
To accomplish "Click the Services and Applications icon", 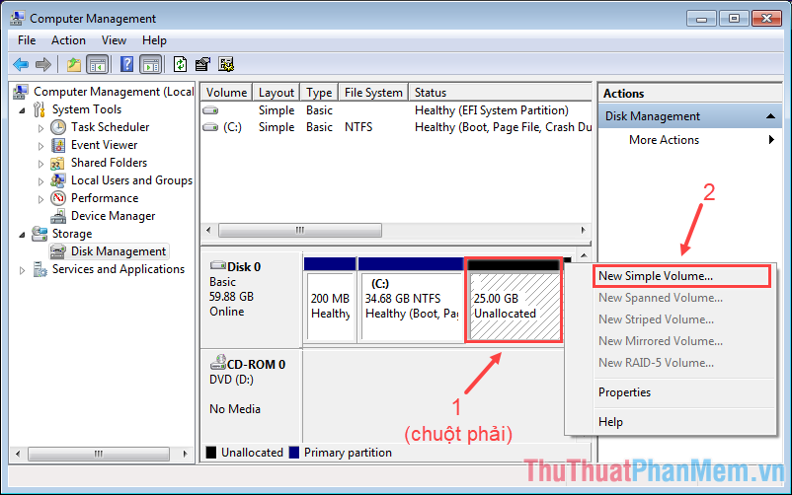I will click(40, 269).
